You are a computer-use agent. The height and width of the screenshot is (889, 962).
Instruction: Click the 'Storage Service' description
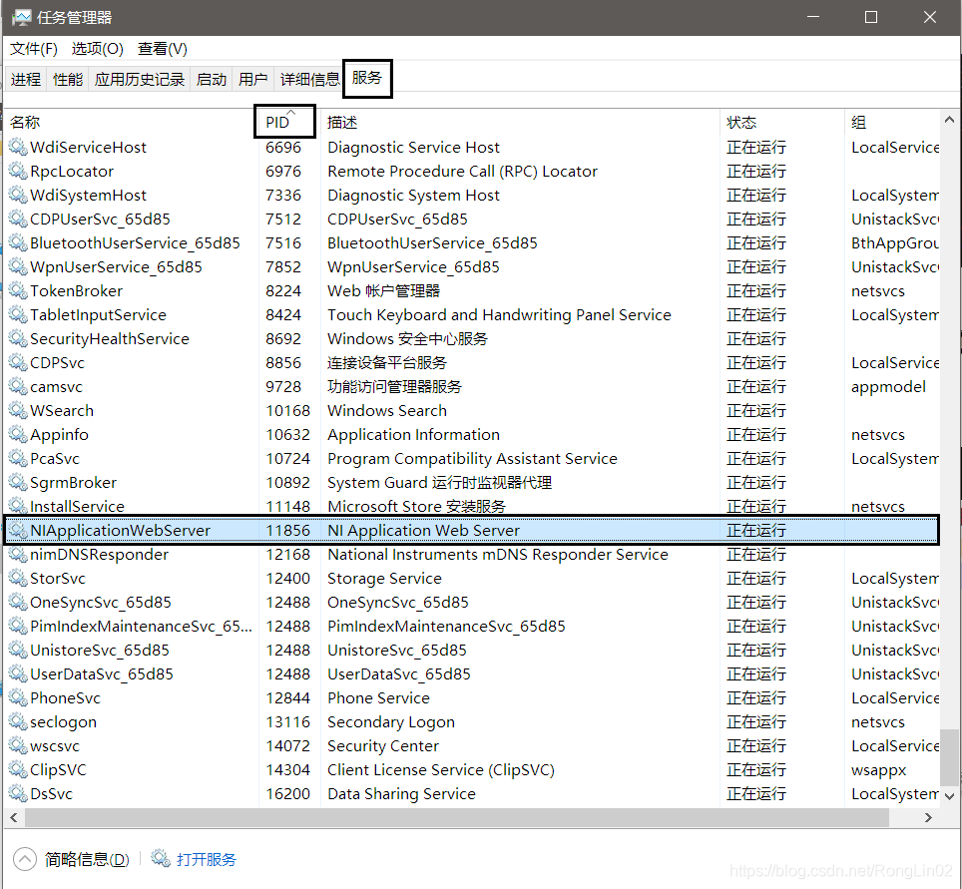coord(384,578)
